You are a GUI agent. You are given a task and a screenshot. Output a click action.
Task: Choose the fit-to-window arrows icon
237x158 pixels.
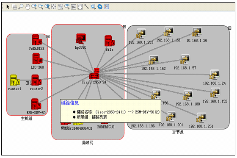click(x=54, y=7)
